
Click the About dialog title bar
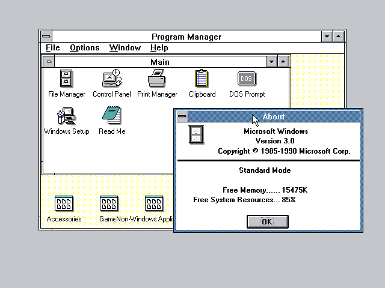point(274,116)
